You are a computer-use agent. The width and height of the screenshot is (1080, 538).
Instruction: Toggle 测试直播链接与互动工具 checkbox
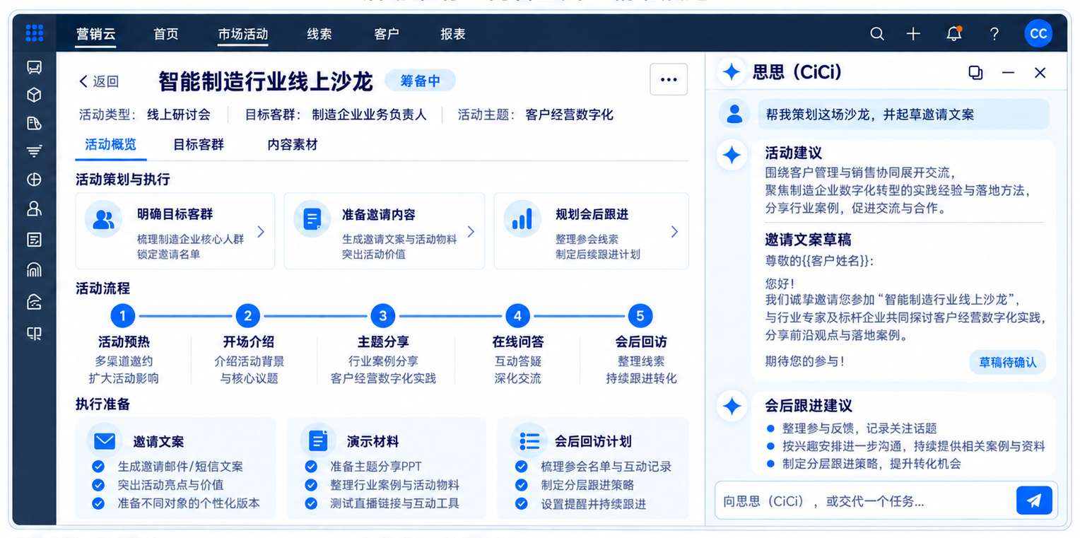[x=311, y=503]
